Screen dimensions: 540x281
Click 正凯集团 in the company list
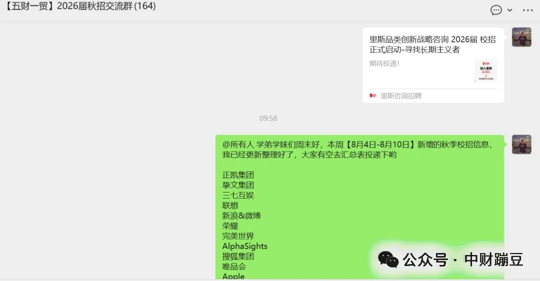coord(238,175)
